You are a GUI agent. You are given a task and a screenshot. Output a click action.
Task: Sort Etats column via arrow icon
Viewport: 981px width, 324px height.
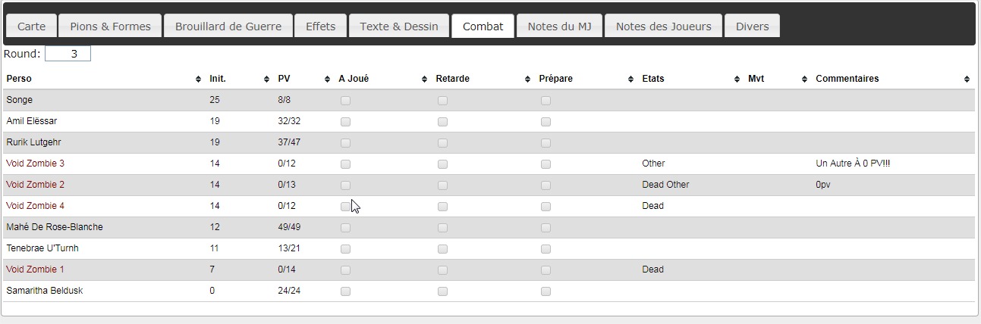point(737,79)
